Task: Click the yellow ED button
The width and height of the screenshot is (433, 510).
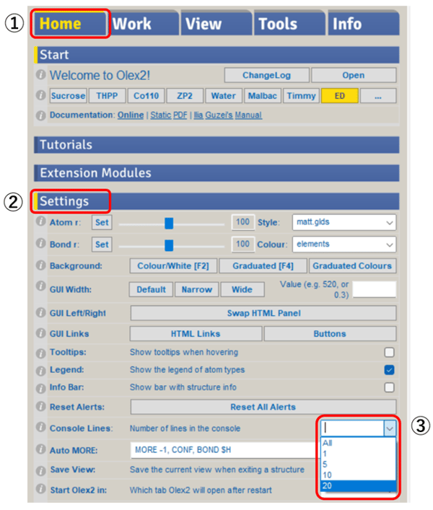Action: point(340,96)
